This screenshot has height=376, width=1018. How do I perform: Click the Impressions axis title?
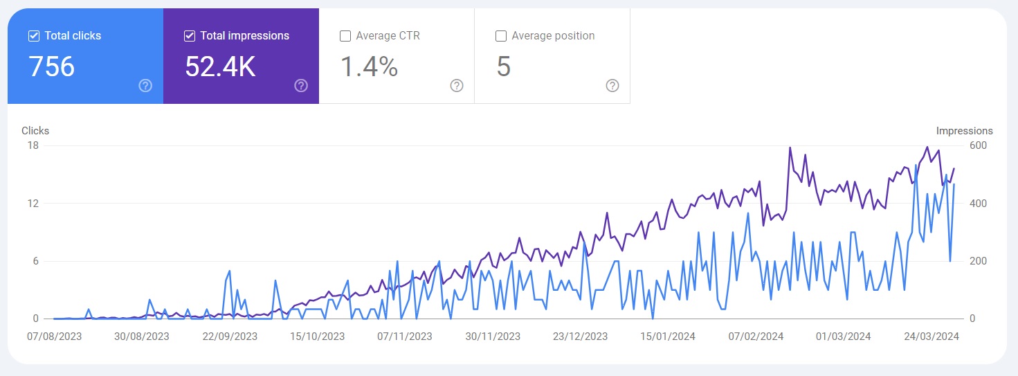point(964,131)
